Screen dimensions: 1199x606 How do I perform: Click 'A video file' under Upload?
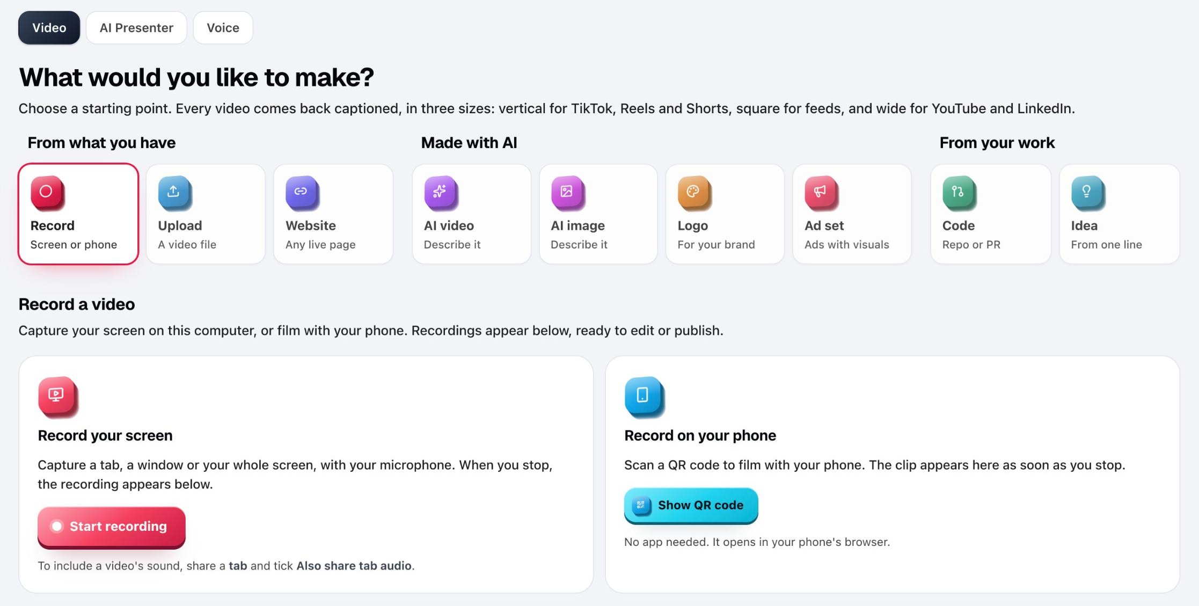pos(187,245)
